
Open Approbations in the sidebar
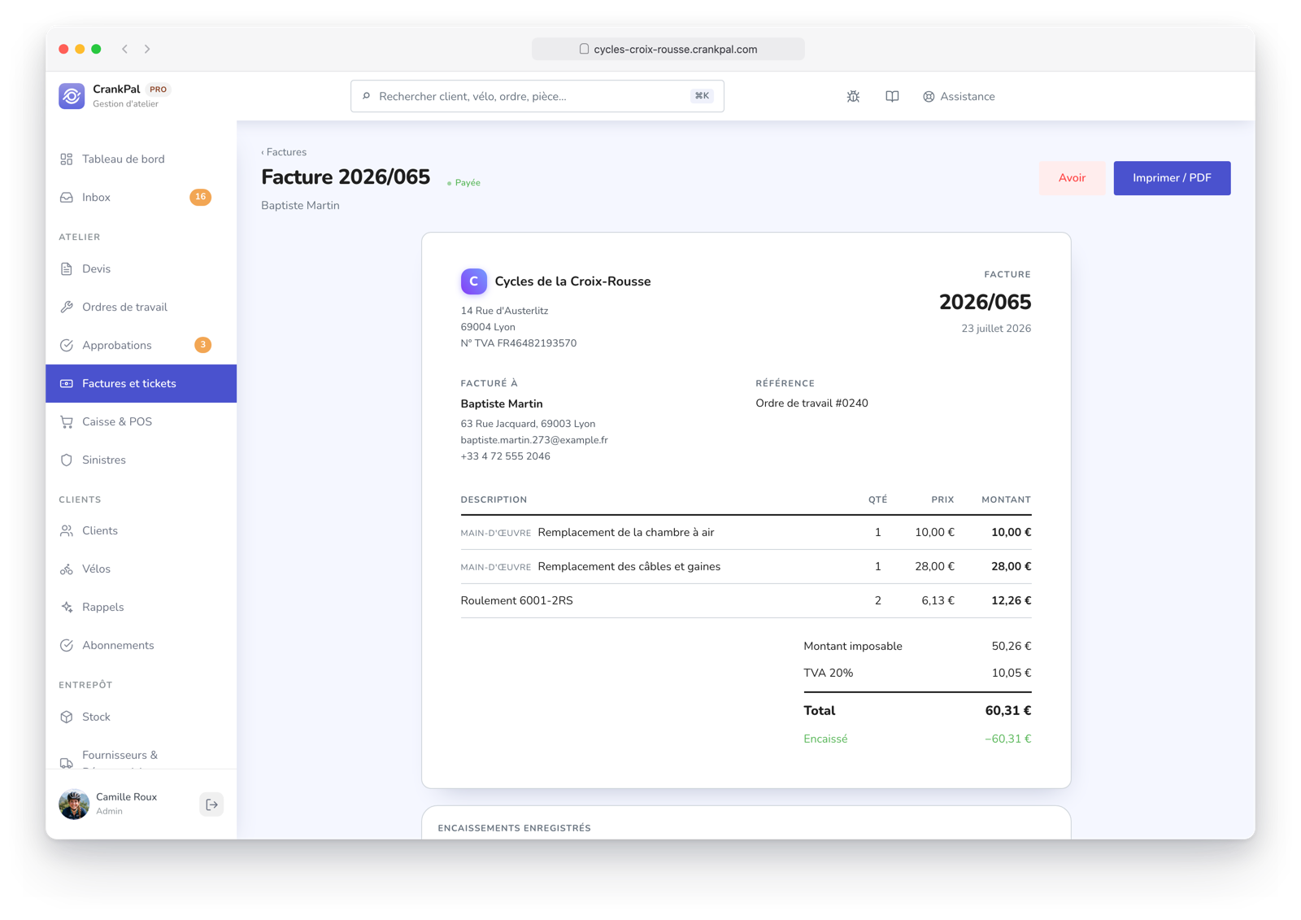tap(141, 345)
